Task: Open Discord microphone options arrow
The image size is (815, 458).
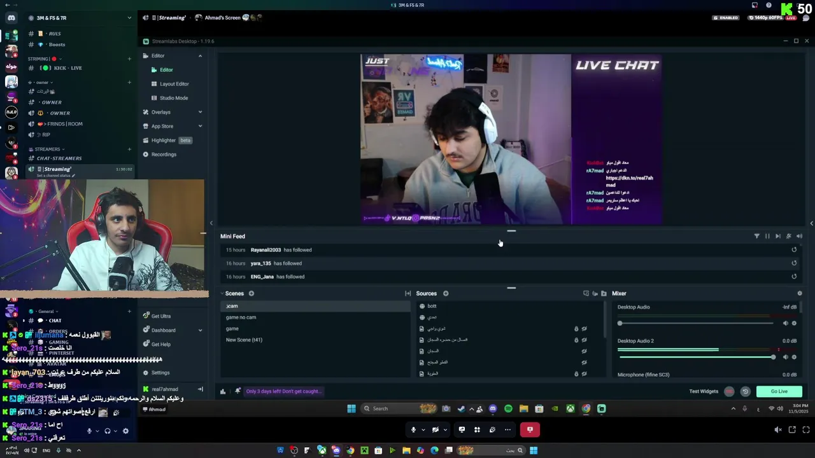Action: 423,430
